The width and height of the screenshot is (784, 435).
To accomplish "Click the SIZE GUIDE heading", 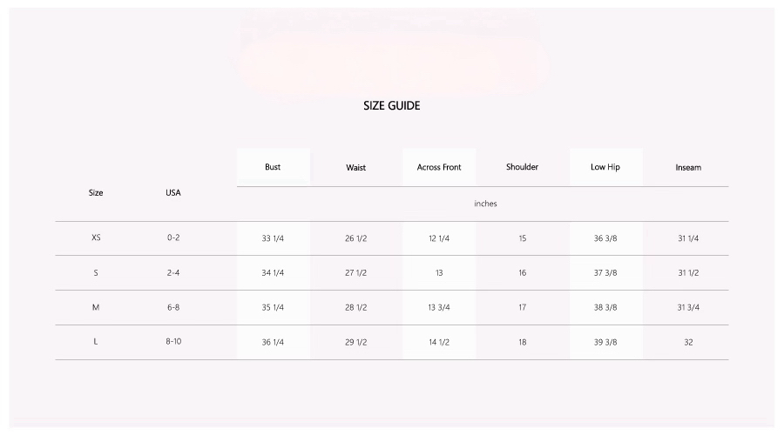I will 391,105.
